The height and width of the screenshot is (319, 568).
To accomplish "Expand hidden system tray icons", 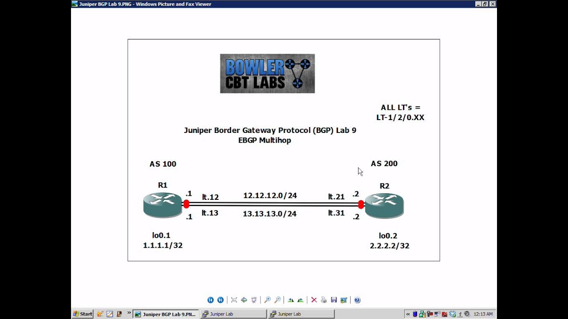I will (408, 314).
